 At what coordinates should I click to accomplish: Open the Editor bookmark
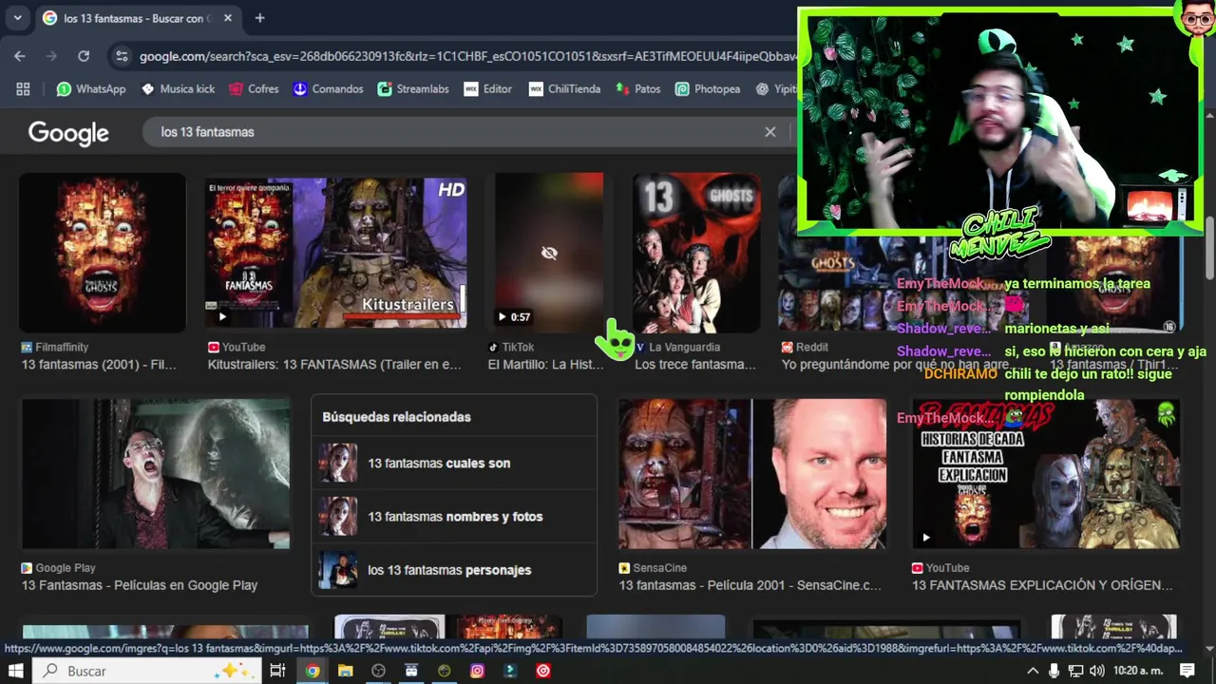click(488, 88)
